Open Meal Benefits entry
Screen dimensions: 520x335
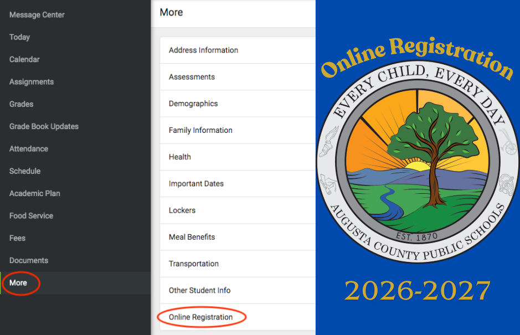pyautogui.click(x=238, y=237)
